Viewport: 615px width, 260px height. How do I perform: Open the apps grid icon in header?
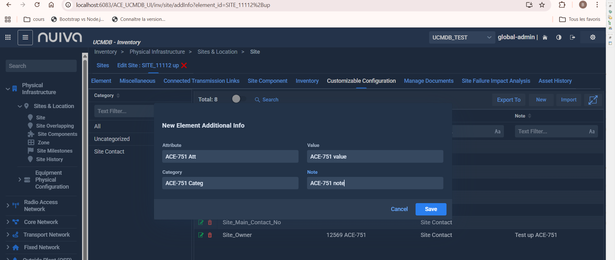(x=8, y=37)
